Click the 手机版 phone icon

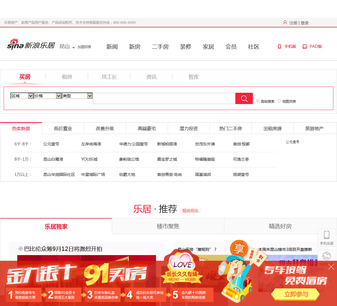pyautogui.click(x=280, y=47)
